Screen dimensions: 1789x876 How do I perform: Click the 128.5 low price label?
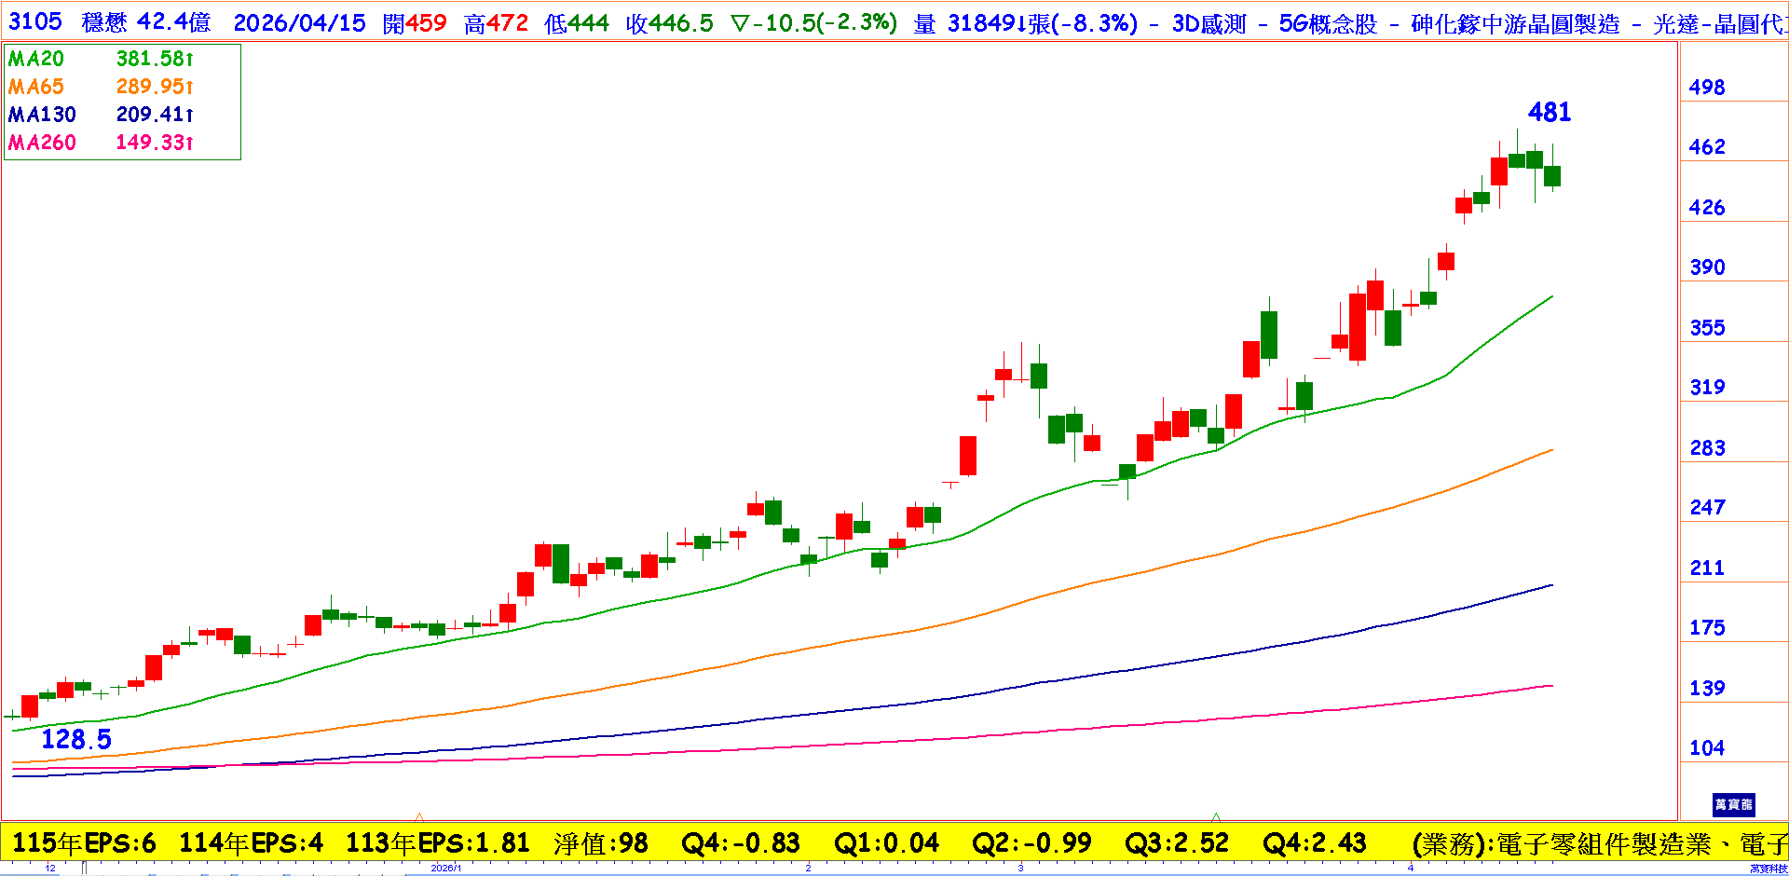[76, 740]
